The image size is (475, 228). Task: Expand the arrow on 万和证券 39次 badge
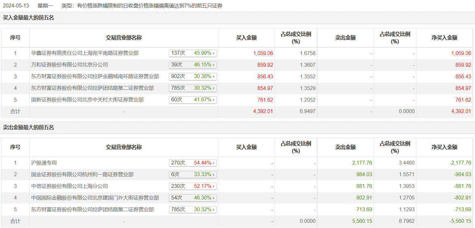pyautogui.click(x=214, y=65)
